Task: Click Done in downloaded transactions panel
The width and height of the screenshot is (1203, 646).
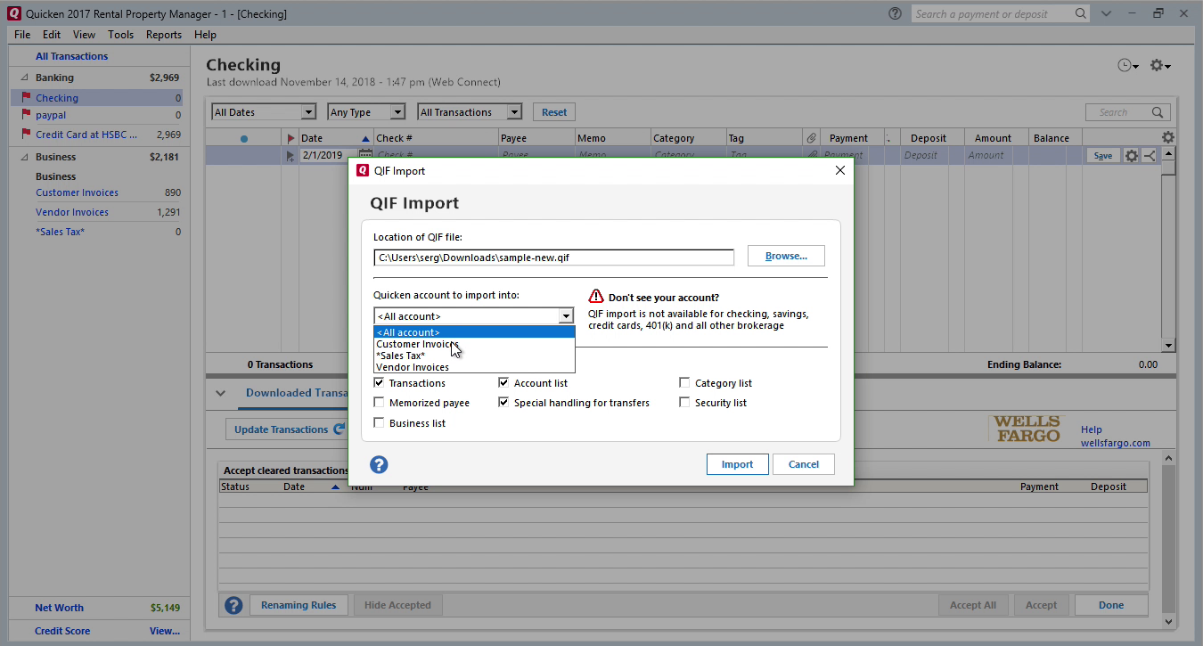Action: pos(1111,605)
